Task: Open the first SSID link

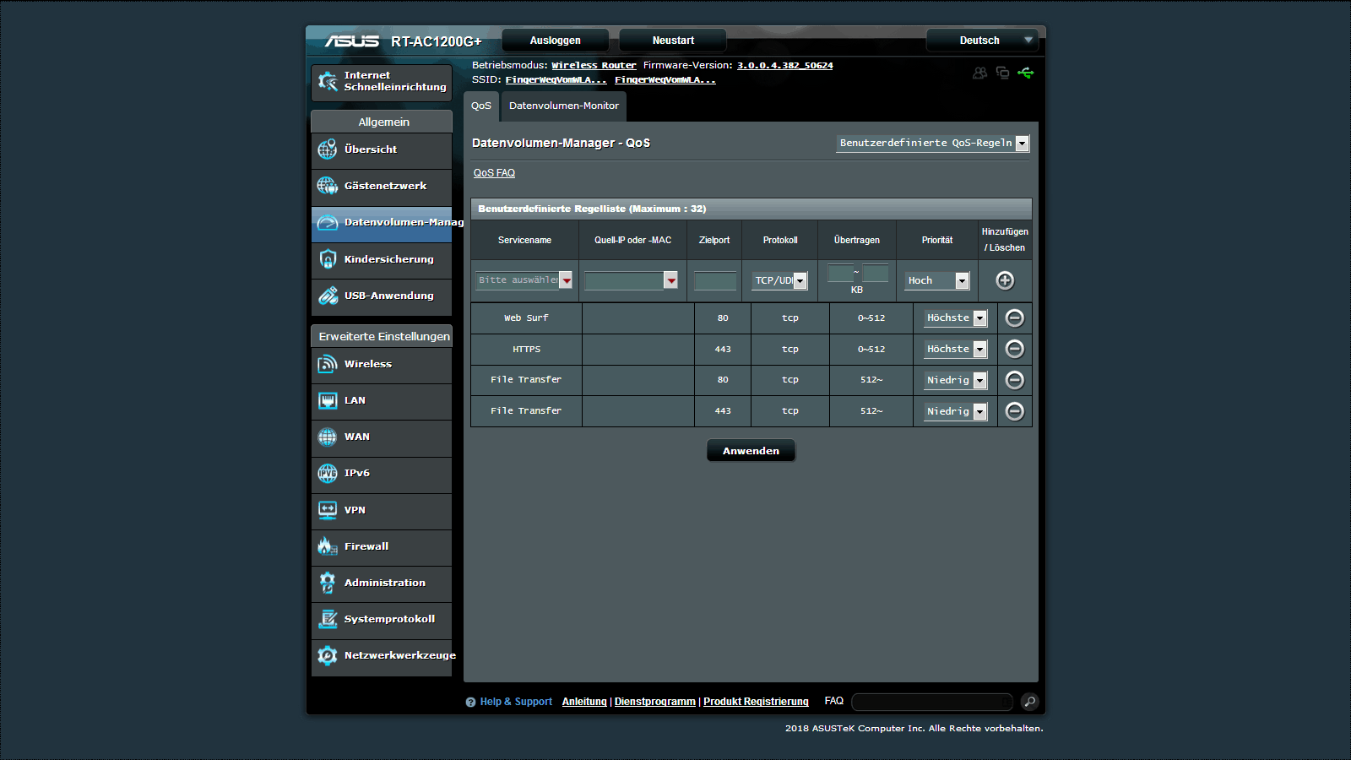Action: [556, 79]
